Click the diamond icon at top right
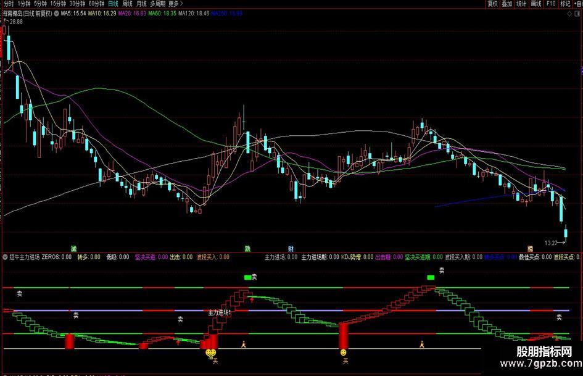Viewport: 583px width, 376px height. point(569,14)
